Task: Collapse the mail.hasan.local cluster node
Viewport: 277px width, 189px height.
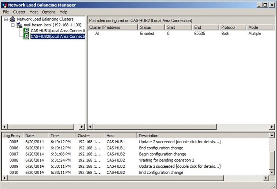Action: 13,25
